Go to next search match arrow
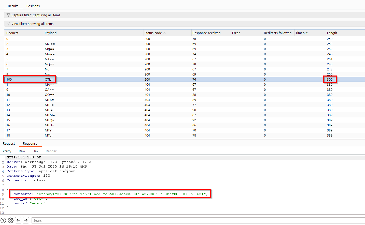The width and height of the screenshot is (365, 225). (26, 220)
